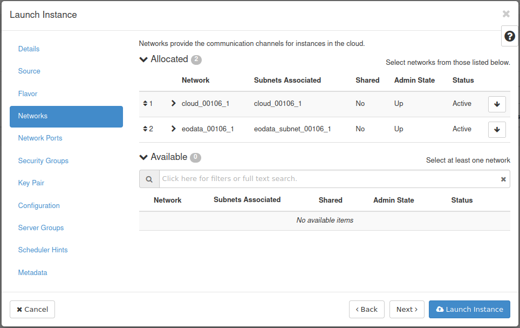The width and height of the screenshot is (520, 328).
Task: Open the help question mark icon
Action: tap(509, 36)
